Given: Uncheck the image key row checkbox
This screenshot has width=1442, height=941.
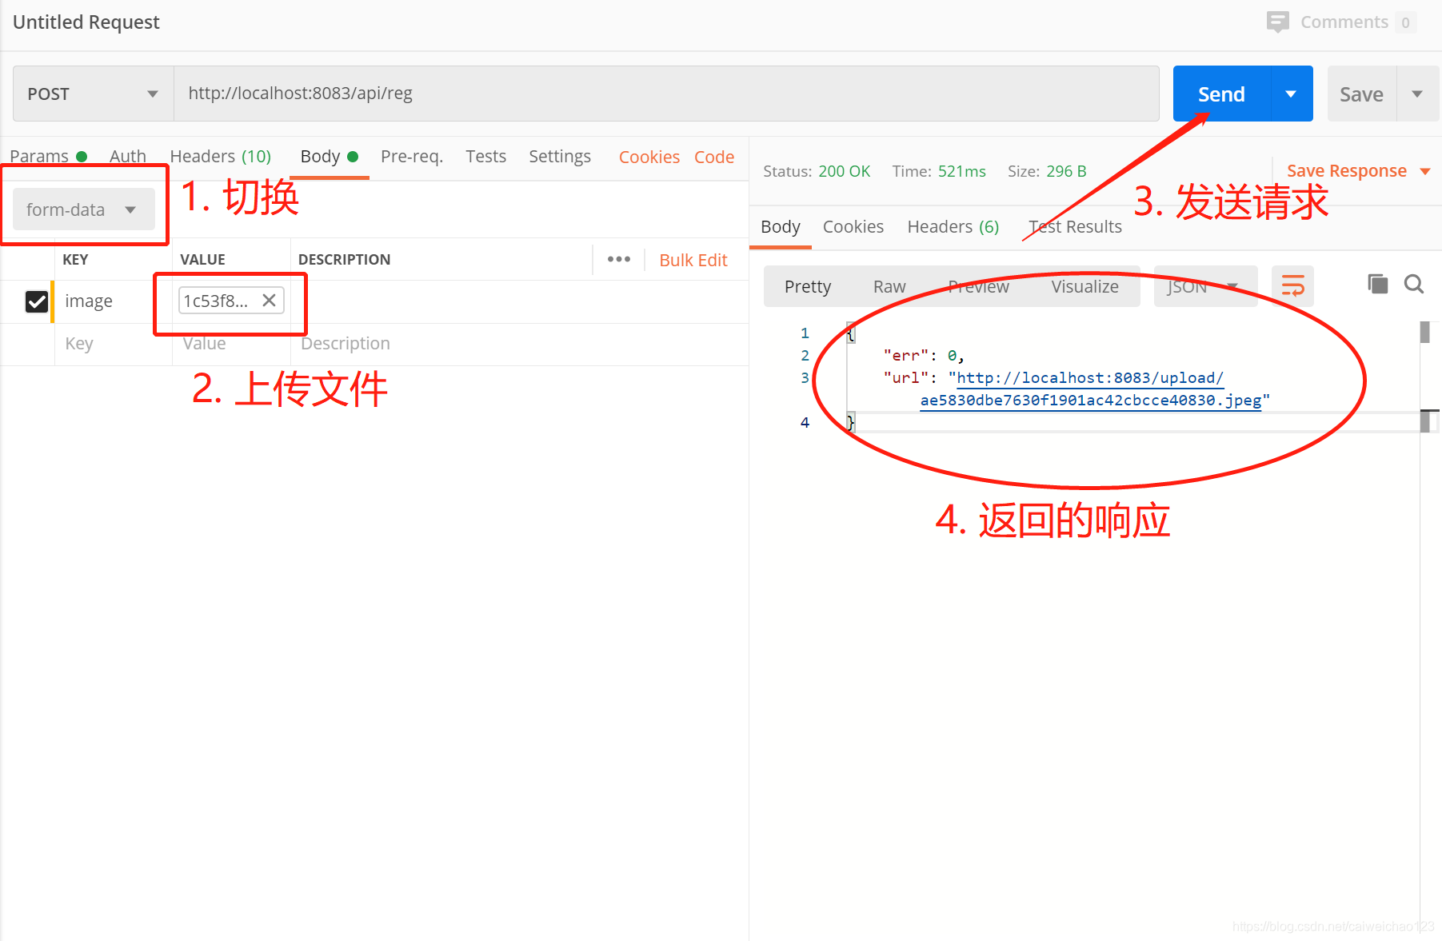Looking at the screenshot, I should tap(37, 301).
